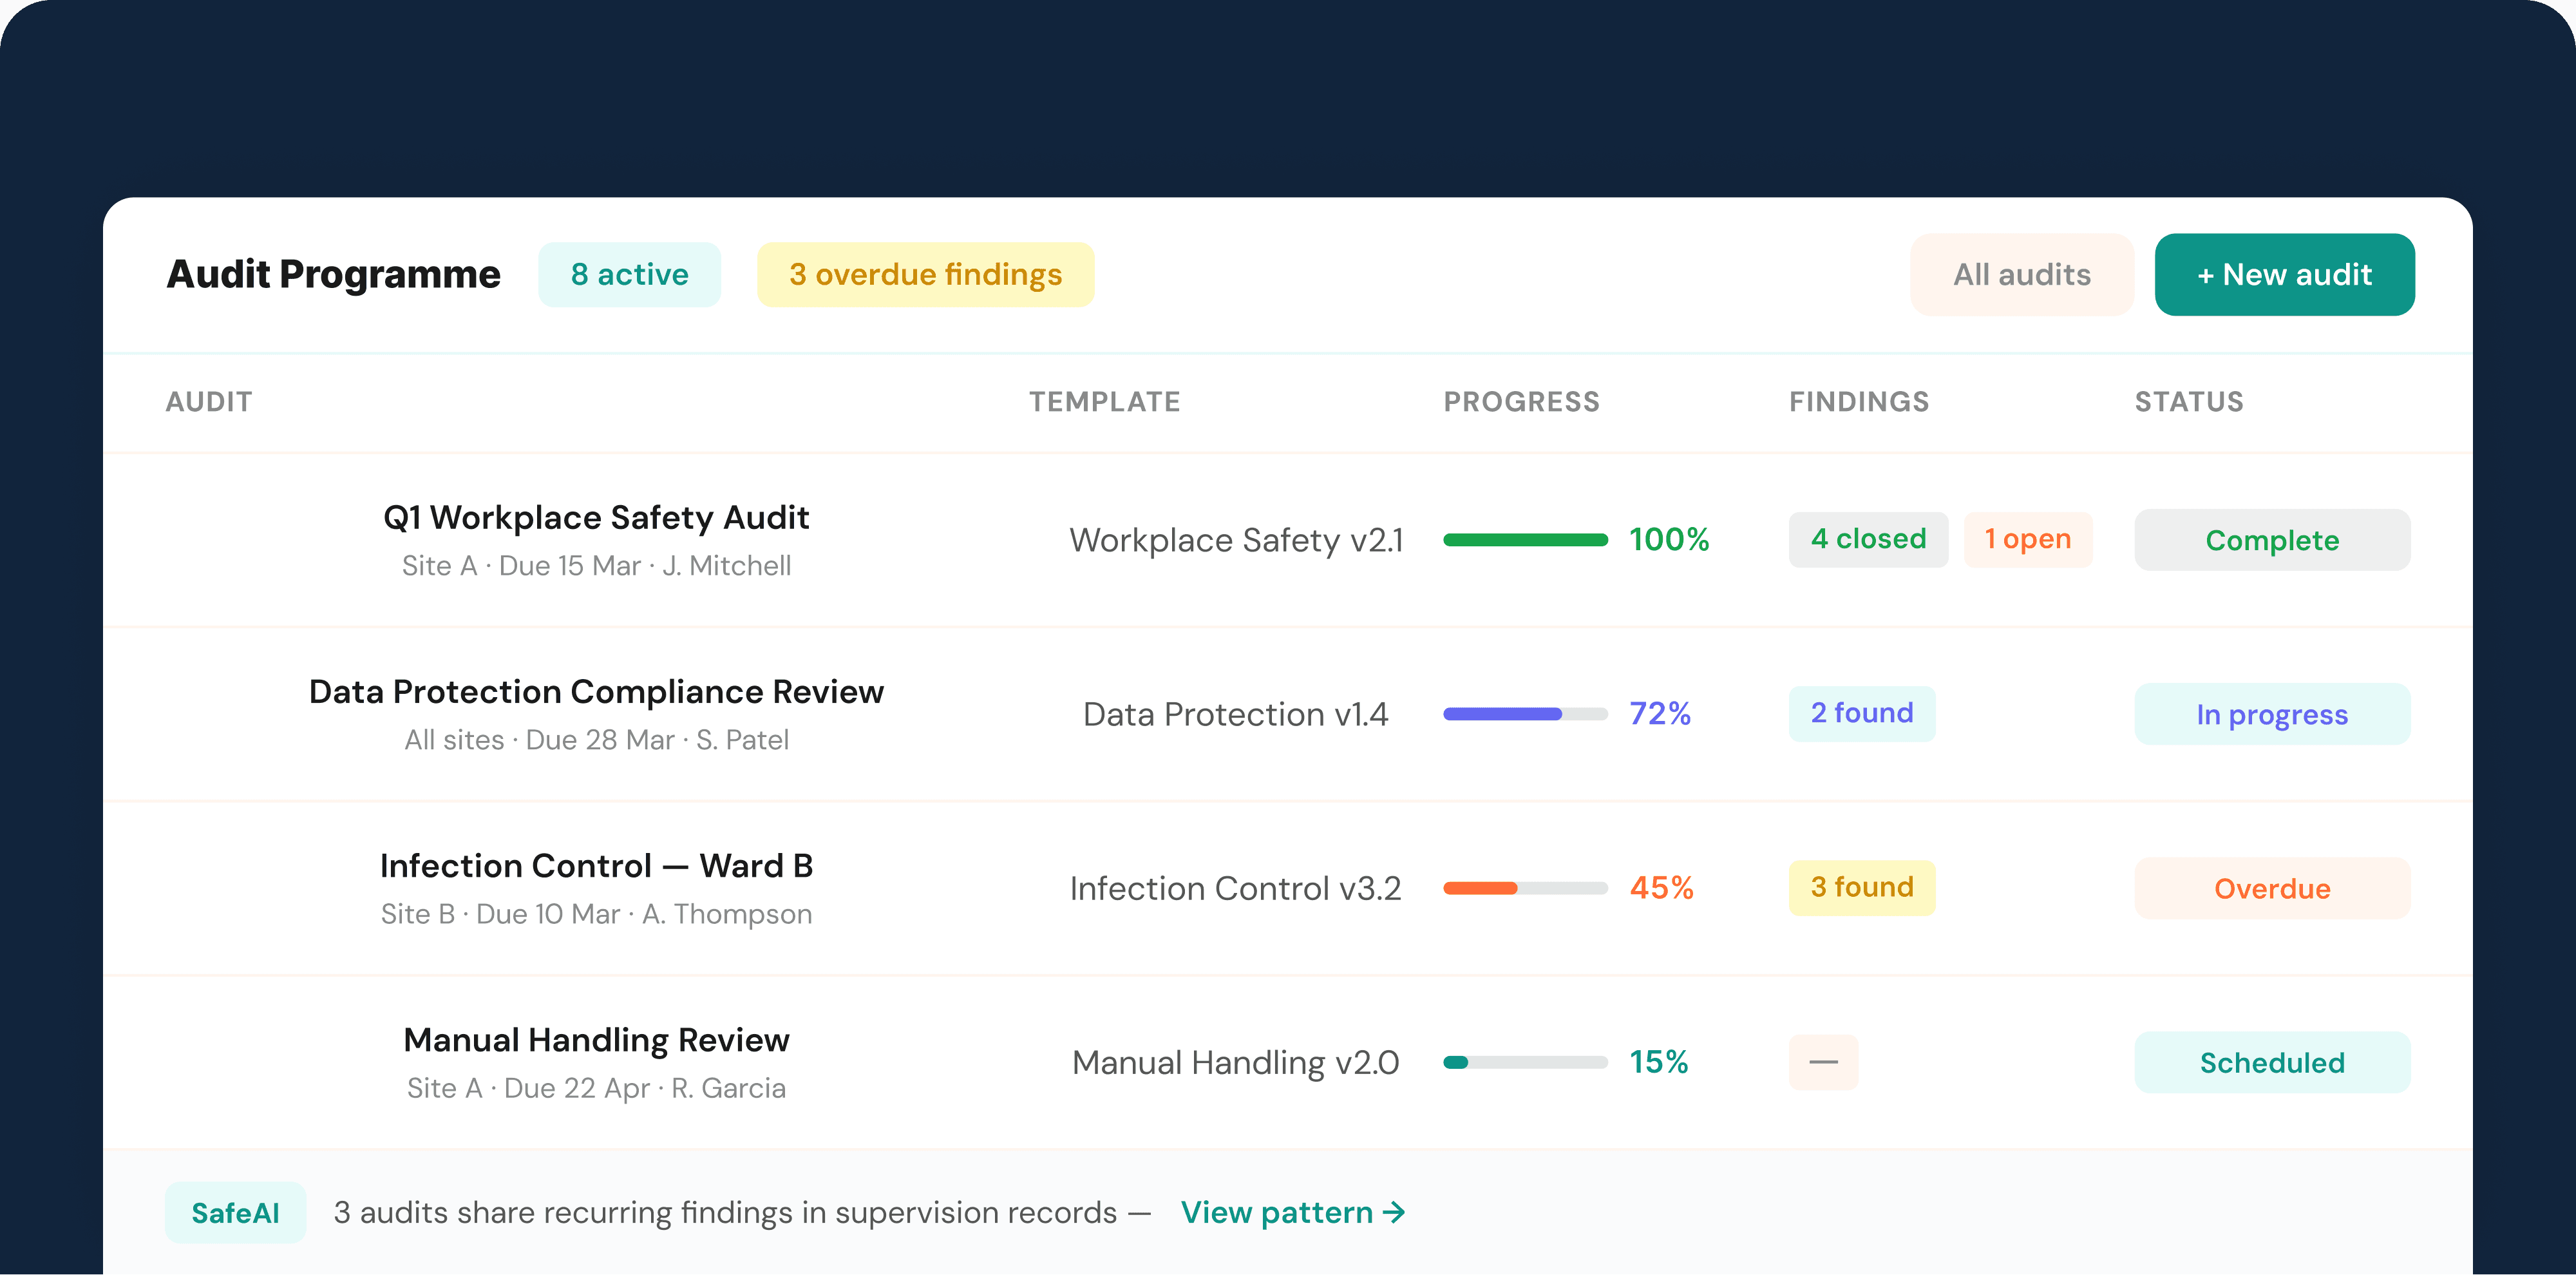Open Infection Control — Ward B audit

click(596, 866)
